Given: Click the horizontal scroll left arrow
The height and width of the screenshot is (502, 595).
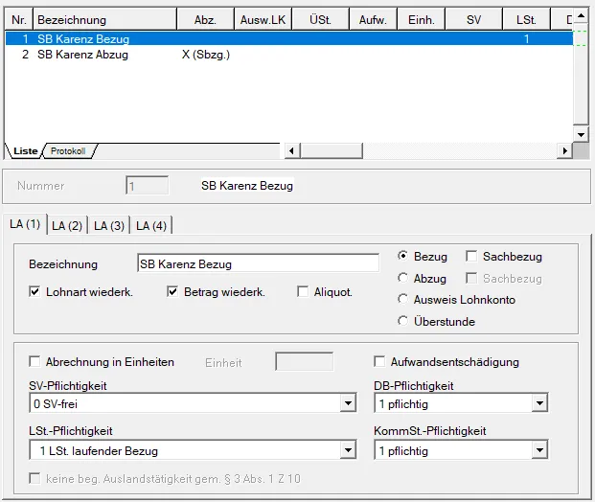Looking at the screenshot, I should [x=292, y=151].
